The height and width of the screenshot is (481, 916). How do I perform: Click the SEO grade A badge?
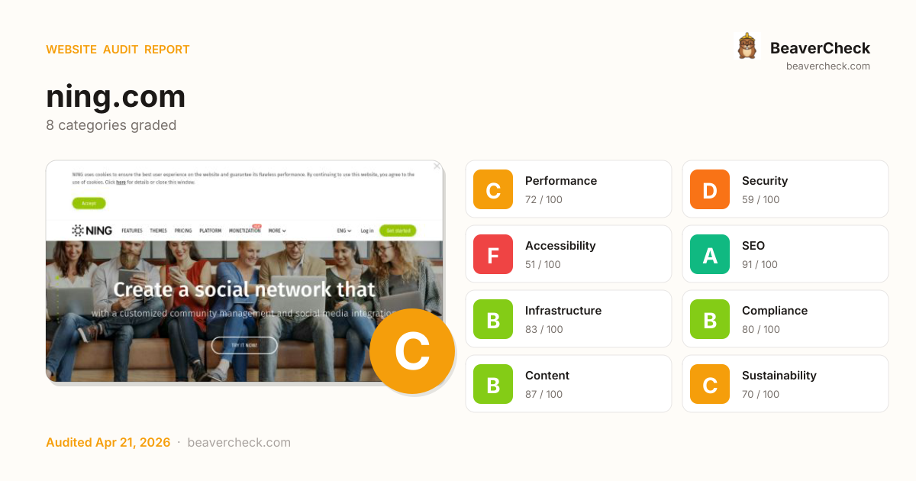tap(710, 254)
